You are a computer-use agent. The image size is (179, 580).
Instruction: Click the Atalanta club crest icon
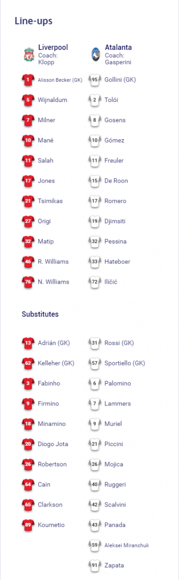95,55
